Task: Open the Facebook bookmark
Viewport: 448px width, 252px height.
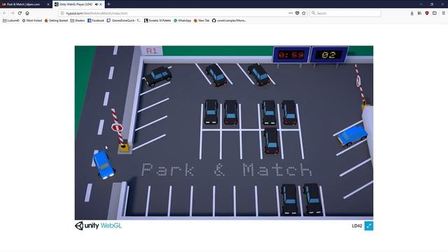Action: tap(96, 20)
